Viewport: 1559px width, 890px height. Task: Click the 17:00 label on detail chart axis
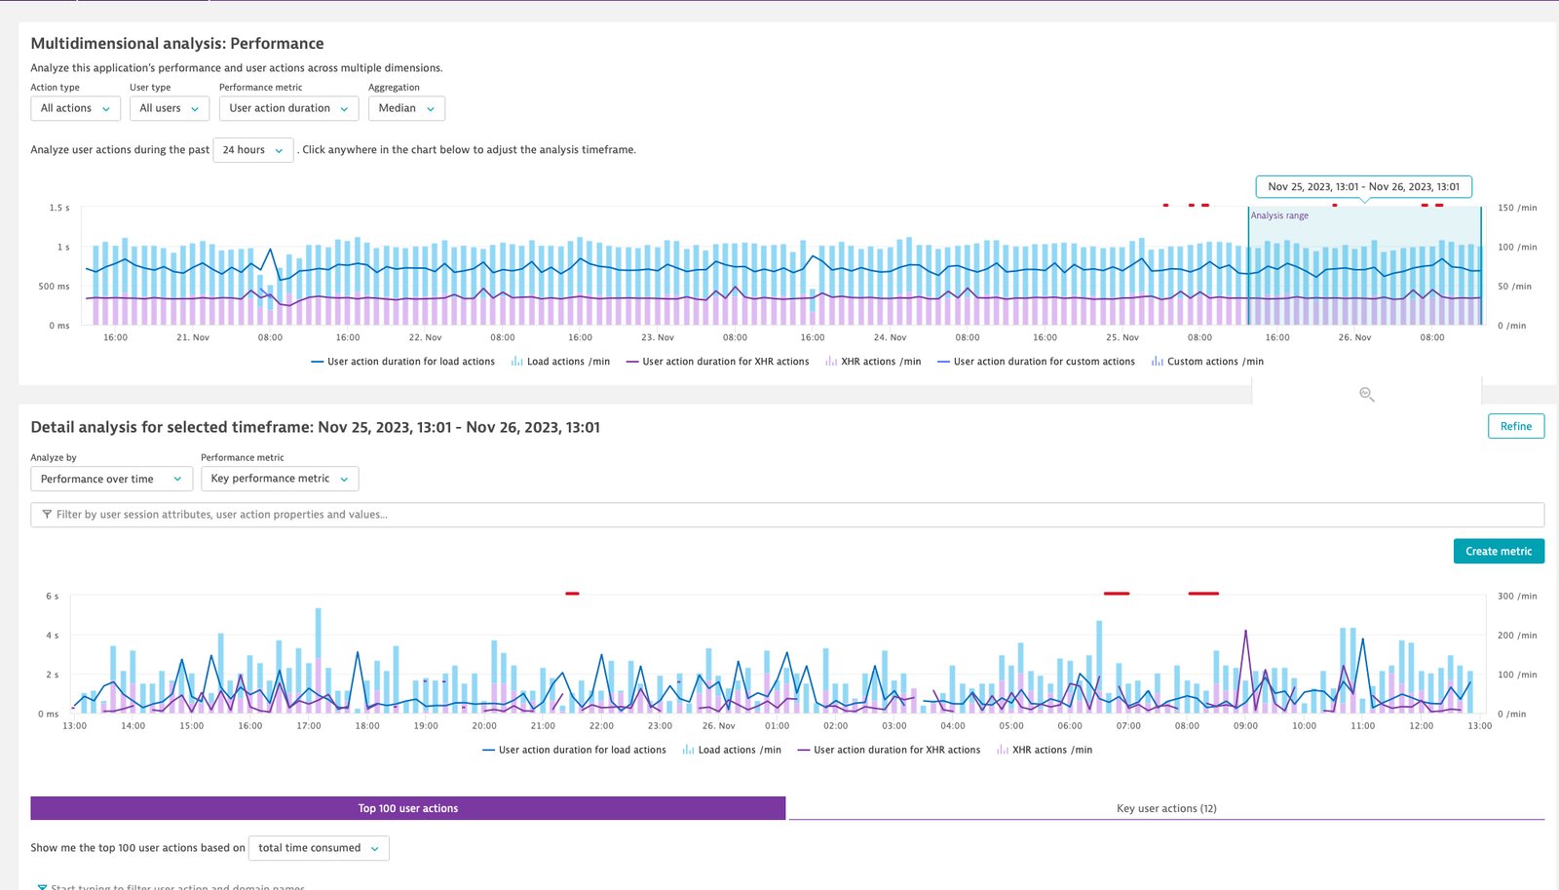[309, 726]
